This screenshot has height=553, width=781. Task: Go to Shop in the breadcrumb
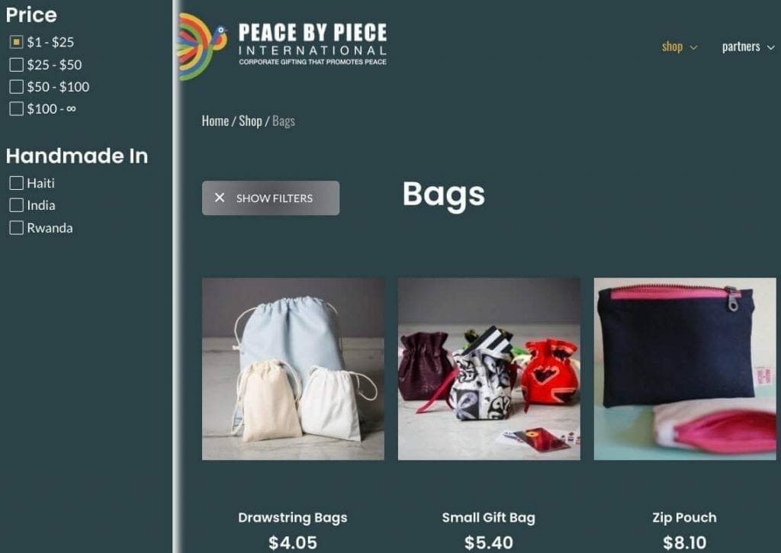(250, 121)
